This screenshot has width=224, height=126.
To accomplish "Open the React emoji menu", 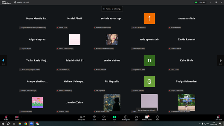I will coord(104,118).
